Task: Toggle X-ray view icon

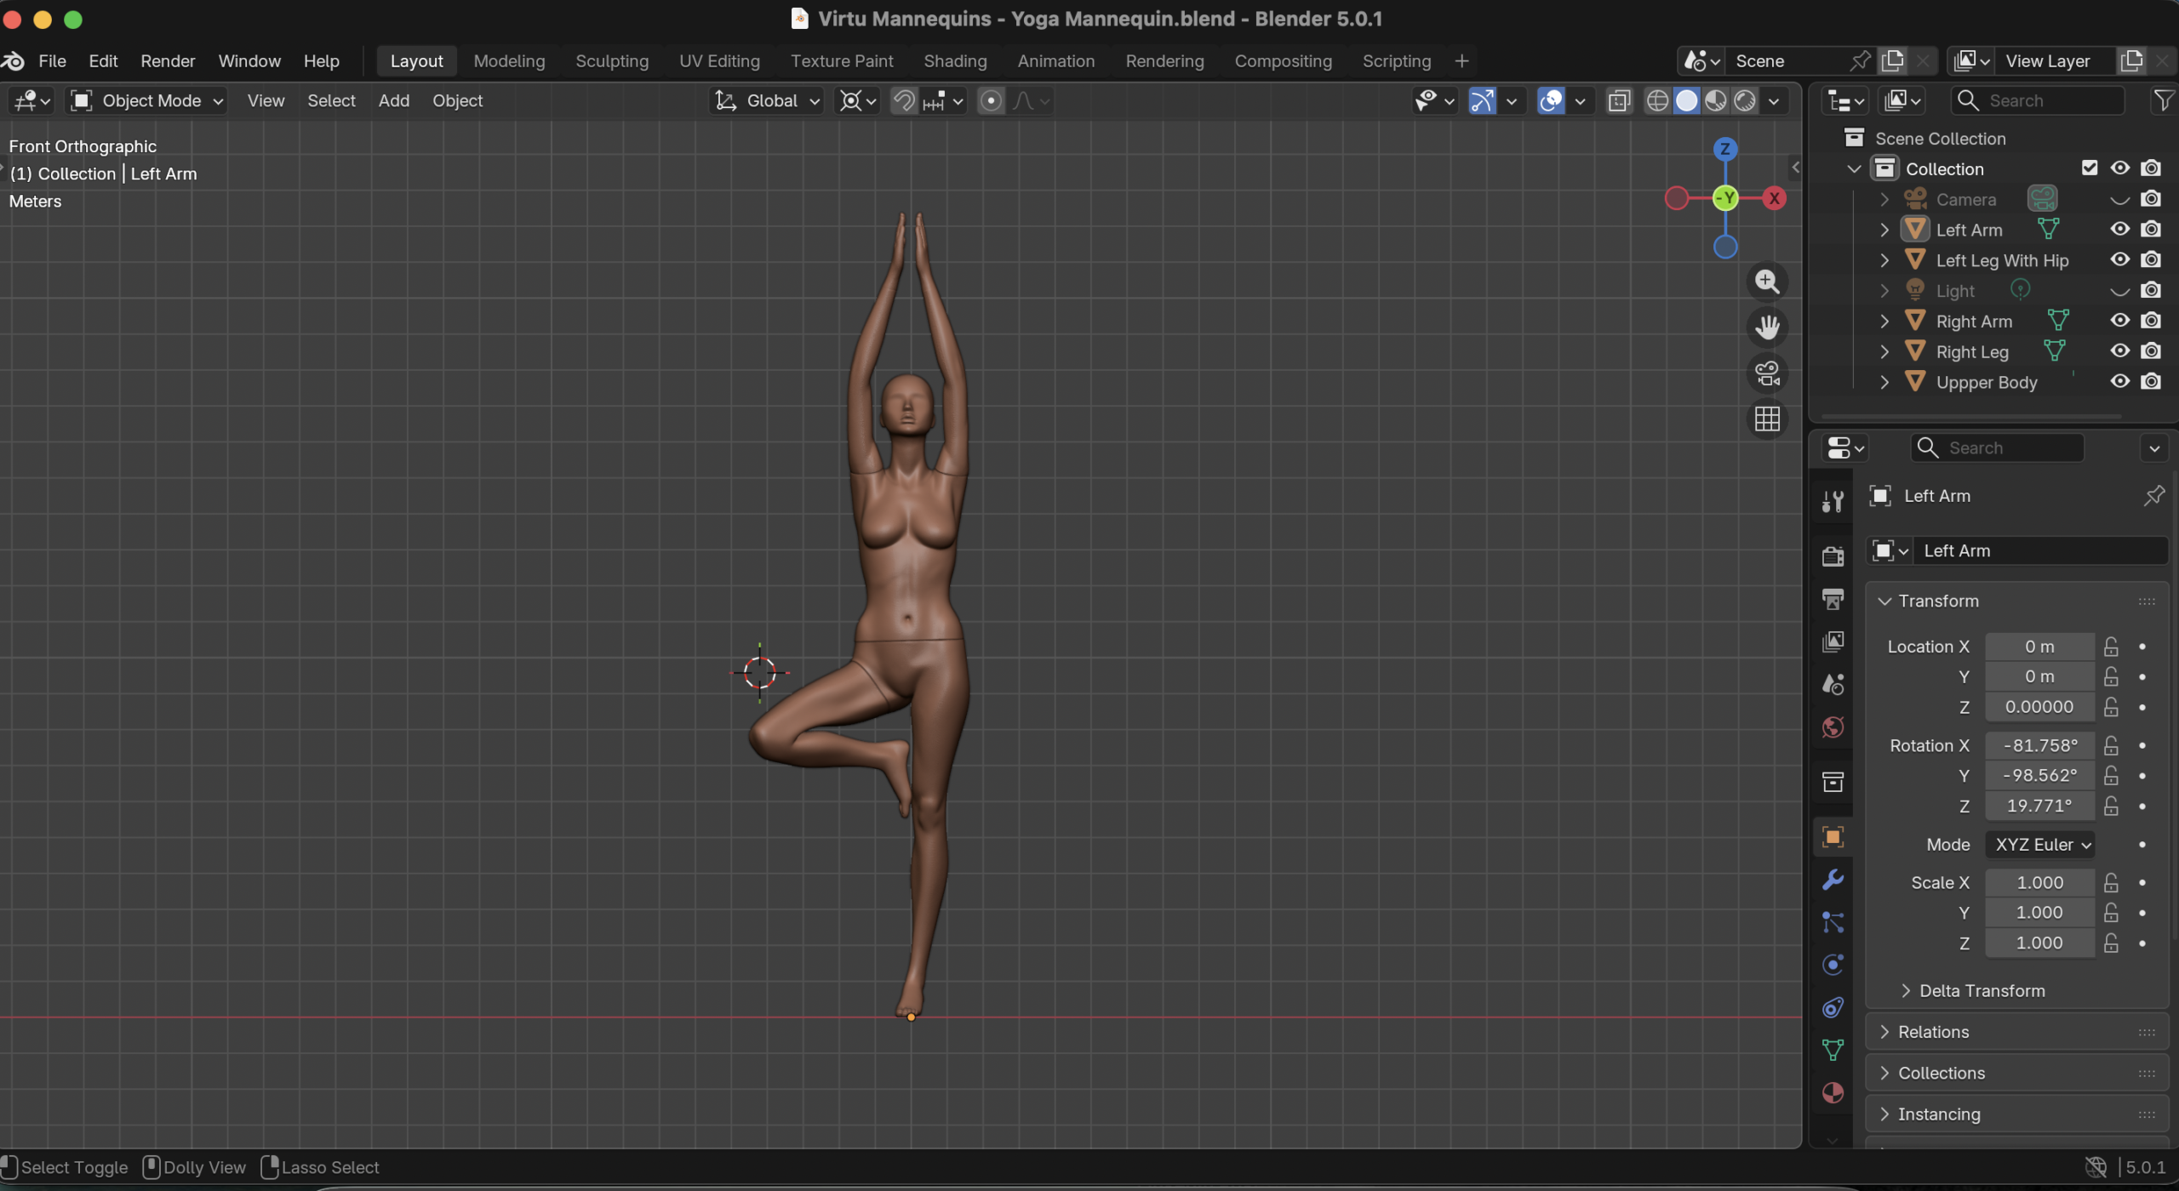Action: [1619, 101]
